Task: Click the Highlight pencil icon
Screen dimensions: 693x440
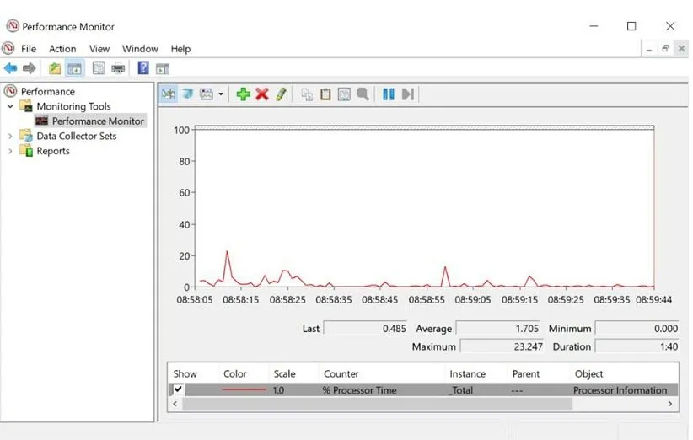Action: pyautogui.click(x=281, y=94)
